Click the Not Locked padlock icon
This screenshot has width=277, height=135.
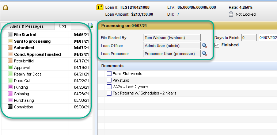231,14
